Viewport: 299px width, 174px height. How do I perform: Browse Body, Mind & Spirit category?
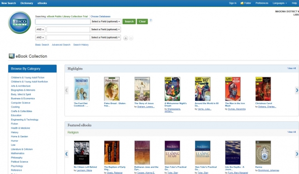pyautogui.click(x=21, y=94)
